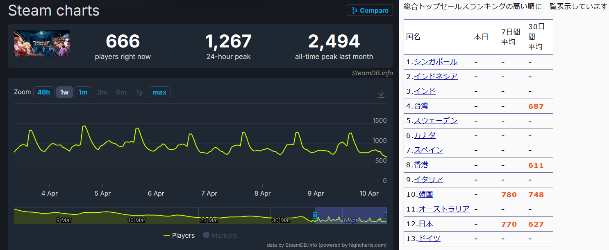Toggle the Players series in legend
Viewport: 609px width, 250px height.
pos(179,235)
